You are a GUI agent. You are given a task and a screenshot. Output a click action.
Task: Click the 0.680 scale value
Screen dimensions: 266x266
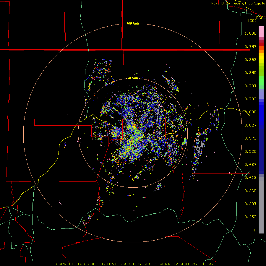click(x=250, y=112)
